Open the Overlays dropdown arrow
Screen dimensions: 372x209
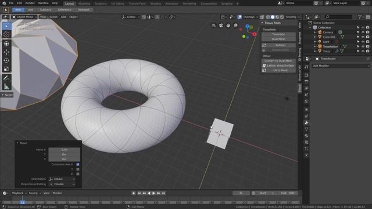pyautogui.click(x=257, y=17)
